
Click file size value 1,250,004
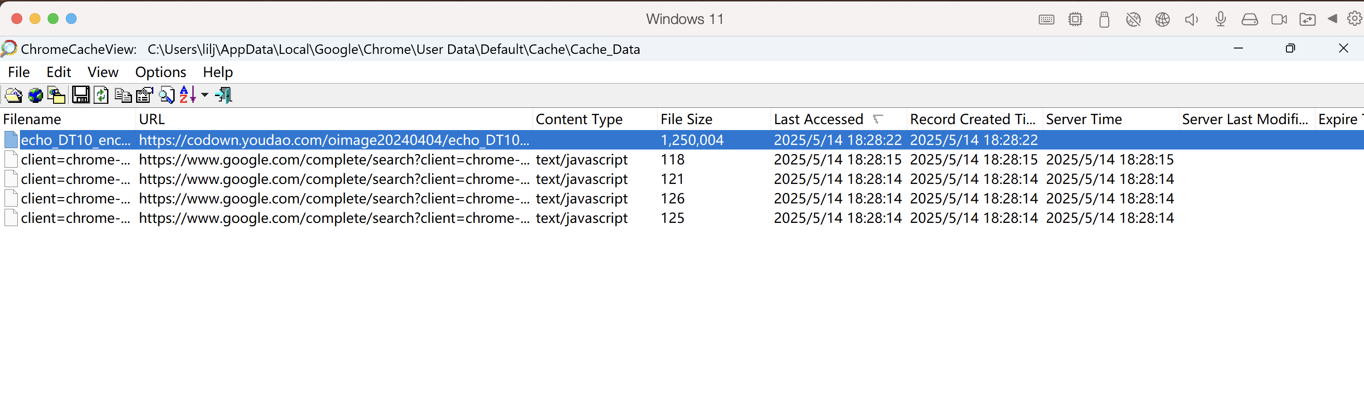[692, 140]
